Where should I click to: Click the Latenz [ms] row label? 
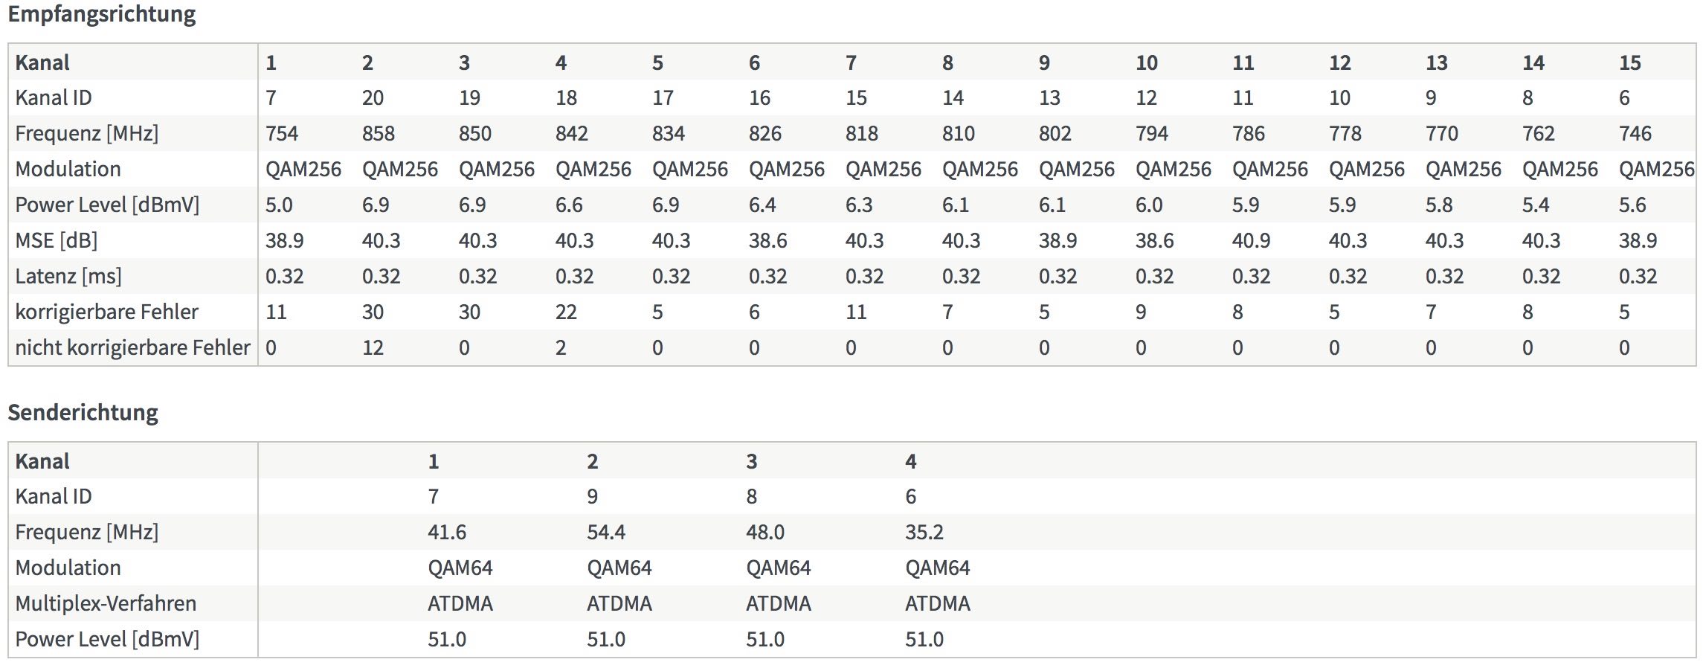(x=68, y=277)
